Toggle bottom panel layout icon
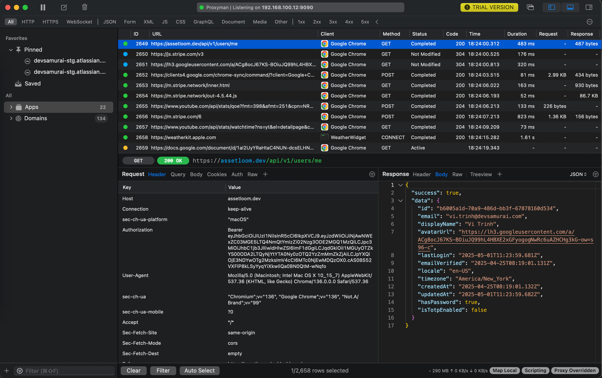Viewport: 602px width, 378px height. [x=570, y=7]
